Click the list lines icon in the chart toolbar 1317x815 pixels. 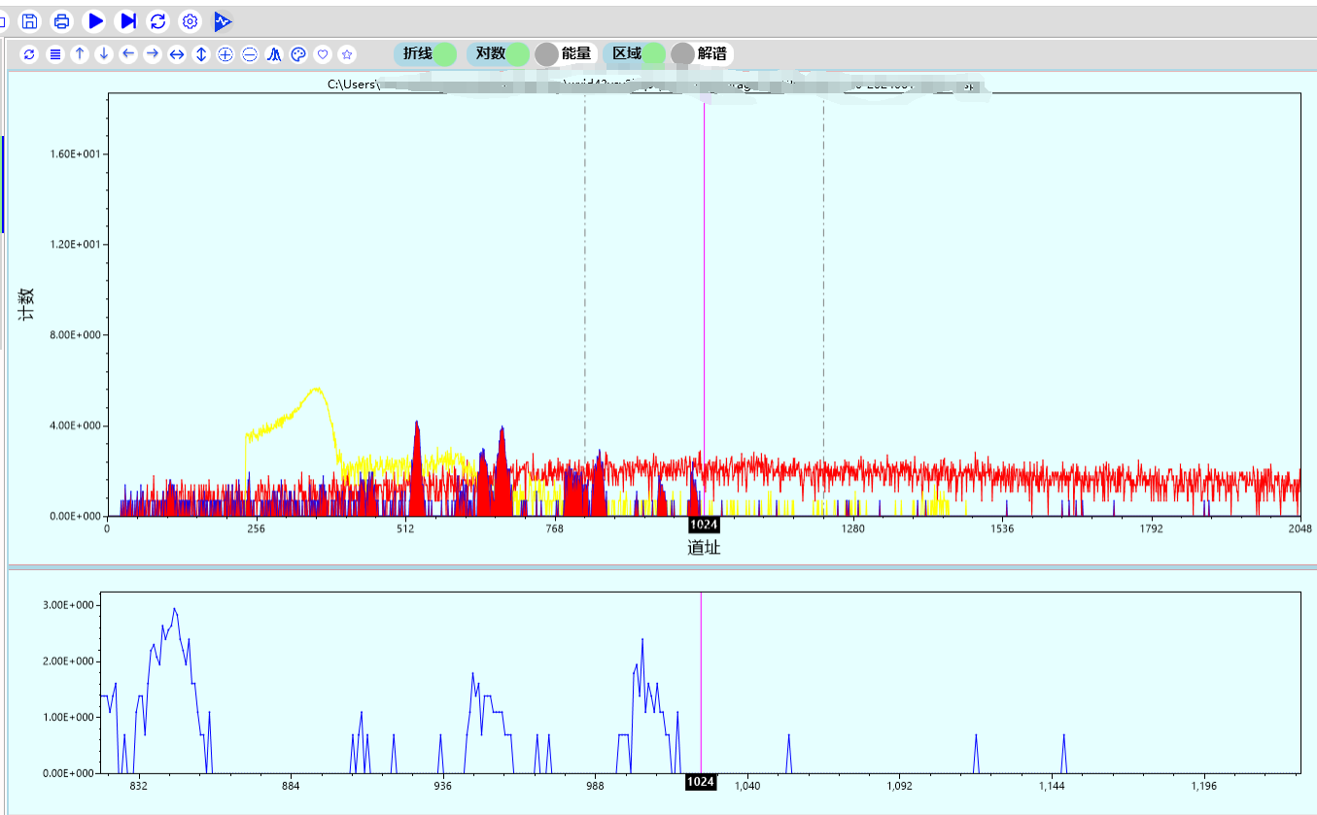(55, 54)
